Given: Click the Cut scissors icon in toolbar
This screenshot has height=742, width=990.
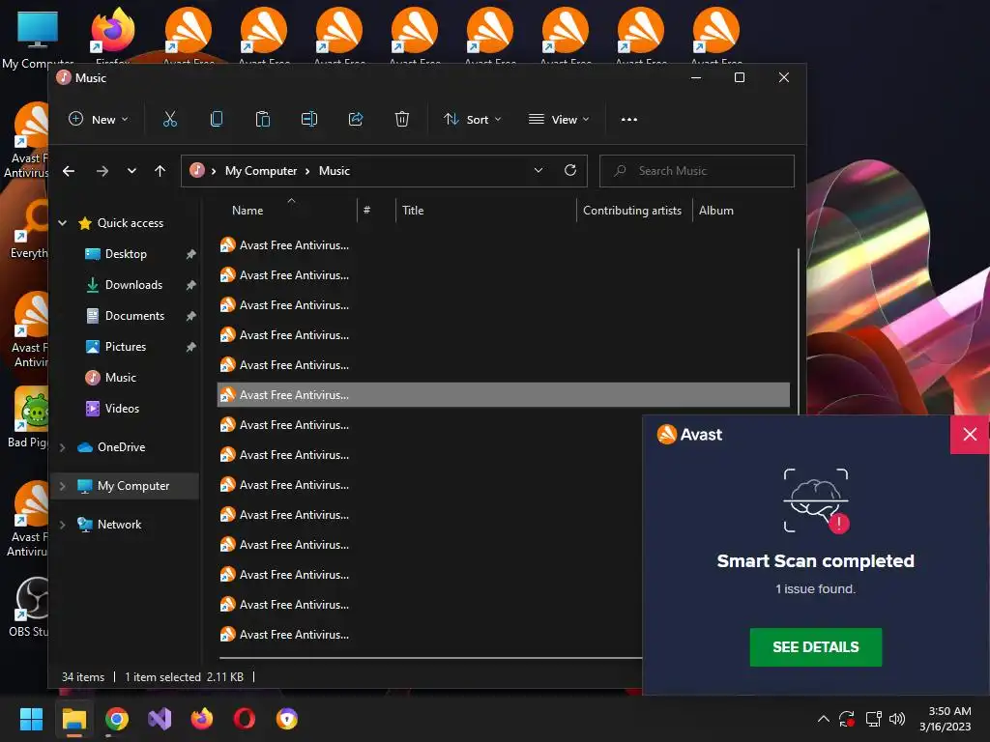Looking at the screenshot, I should (170, 119).
